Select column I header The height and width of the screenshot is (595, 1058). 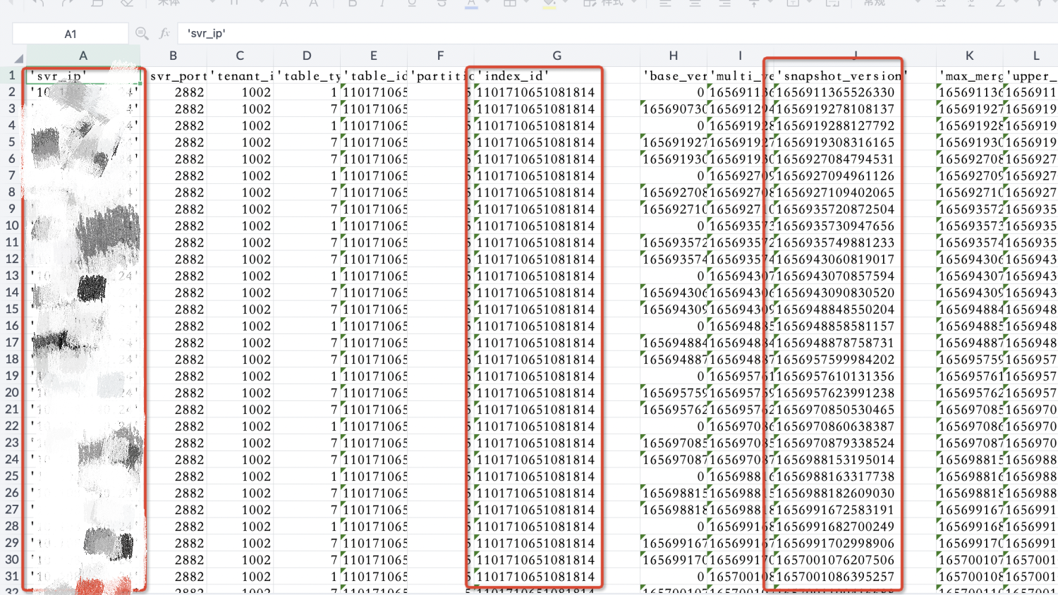740,56
